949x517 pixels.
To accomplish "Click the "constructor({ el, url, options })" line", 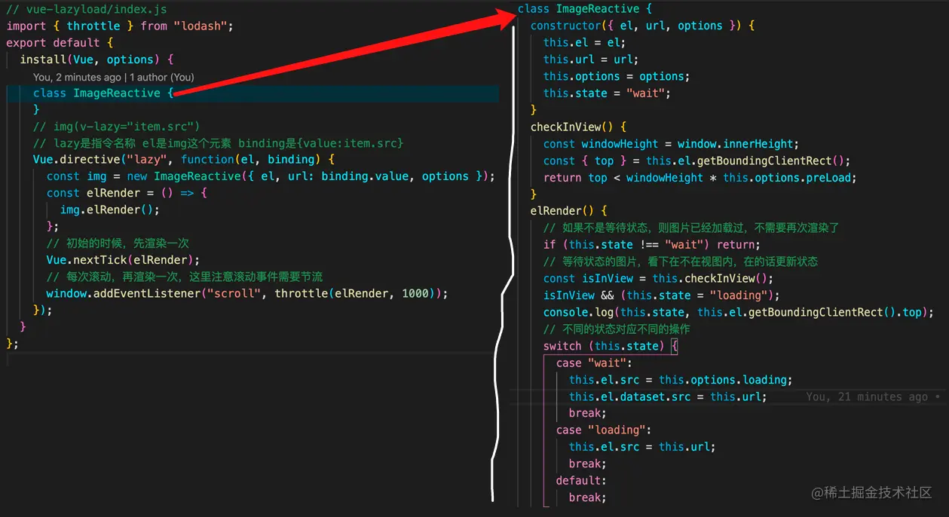I will 643,26.
